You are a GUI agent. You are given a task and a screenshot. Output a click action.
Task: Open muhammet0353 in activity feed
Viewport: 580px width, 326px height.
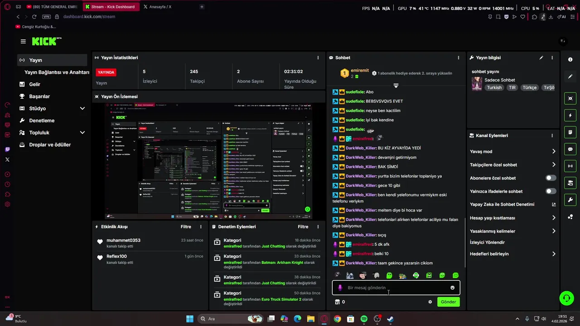(x=123, y=240)
